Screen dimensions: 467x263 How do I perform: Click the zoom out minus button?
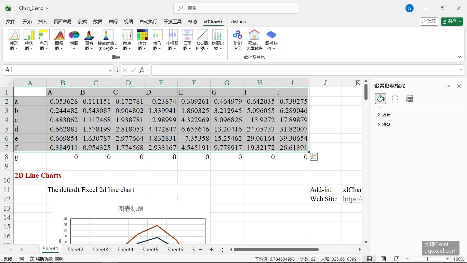[406, 259]
